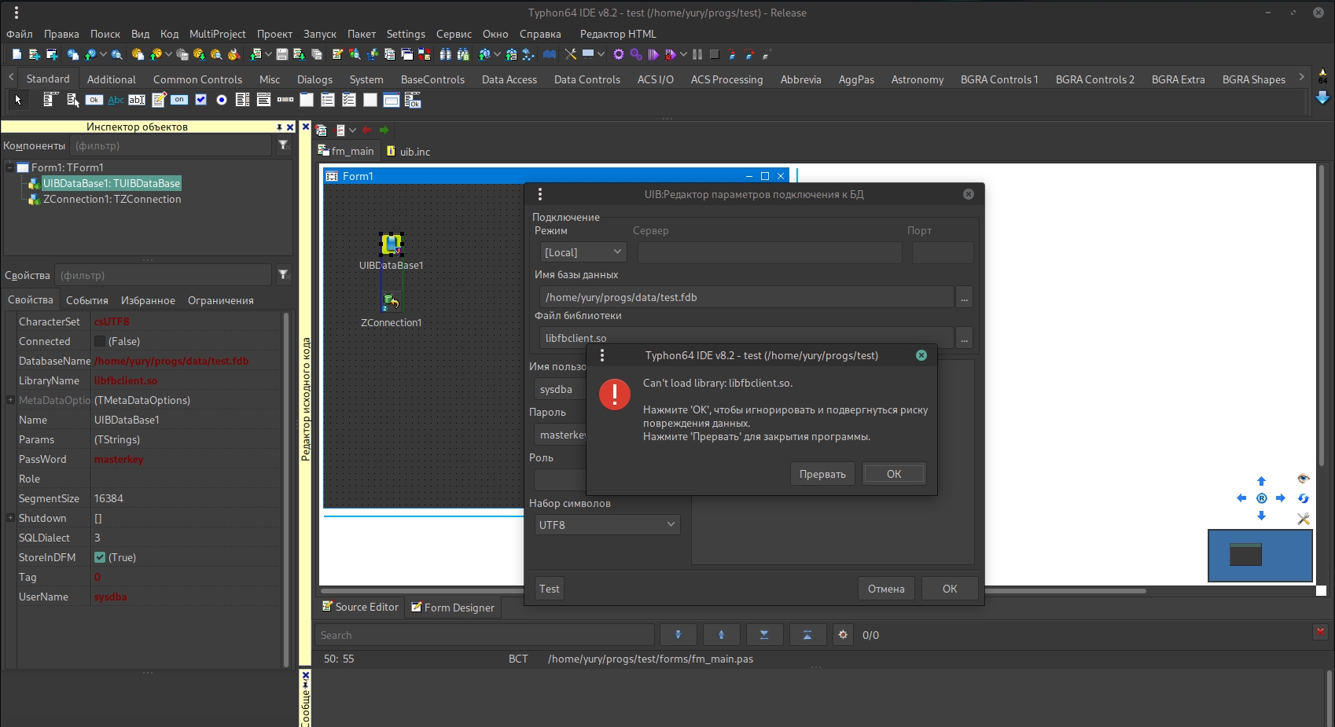Select the TEdit 'abI' component icon
This screenshot has width=1335, height=727.
click(x=137, y=100)
